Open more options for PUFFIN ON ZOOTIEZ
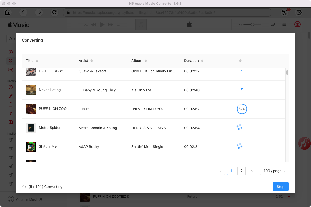Image resolution: width=311 pixels, height=207 pixels. (288, 197)
